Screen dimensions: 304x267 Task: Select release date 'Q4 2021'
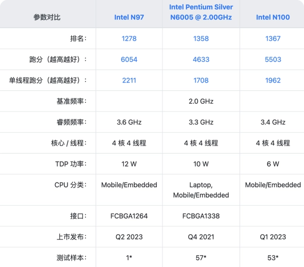201,237
